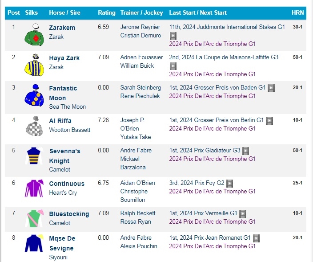The image size is (313, 262).
Task: Click video icon beside Prix Foy G2
Action: pyautogui.click(x=229, y=183)
